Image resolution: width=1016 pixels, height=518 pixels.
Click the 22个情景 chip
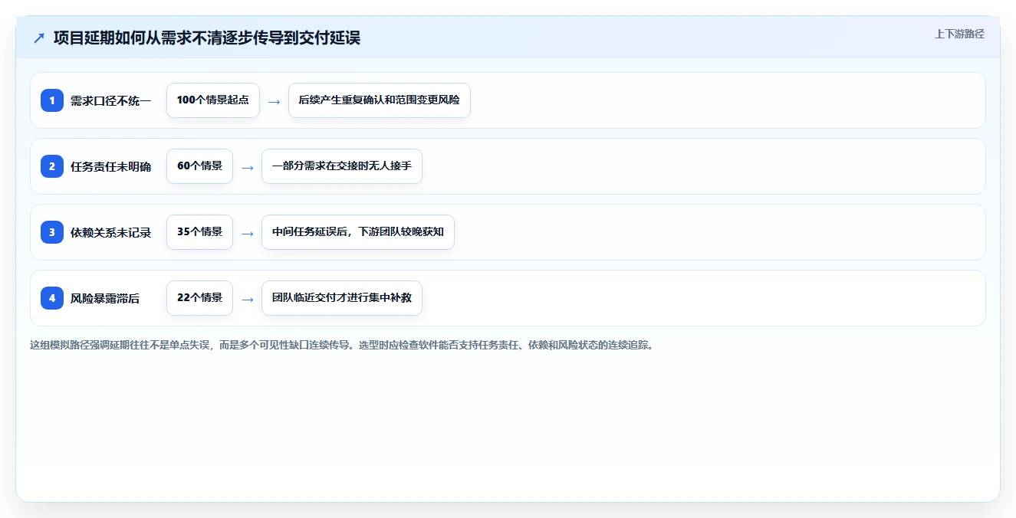coord(199,298)
